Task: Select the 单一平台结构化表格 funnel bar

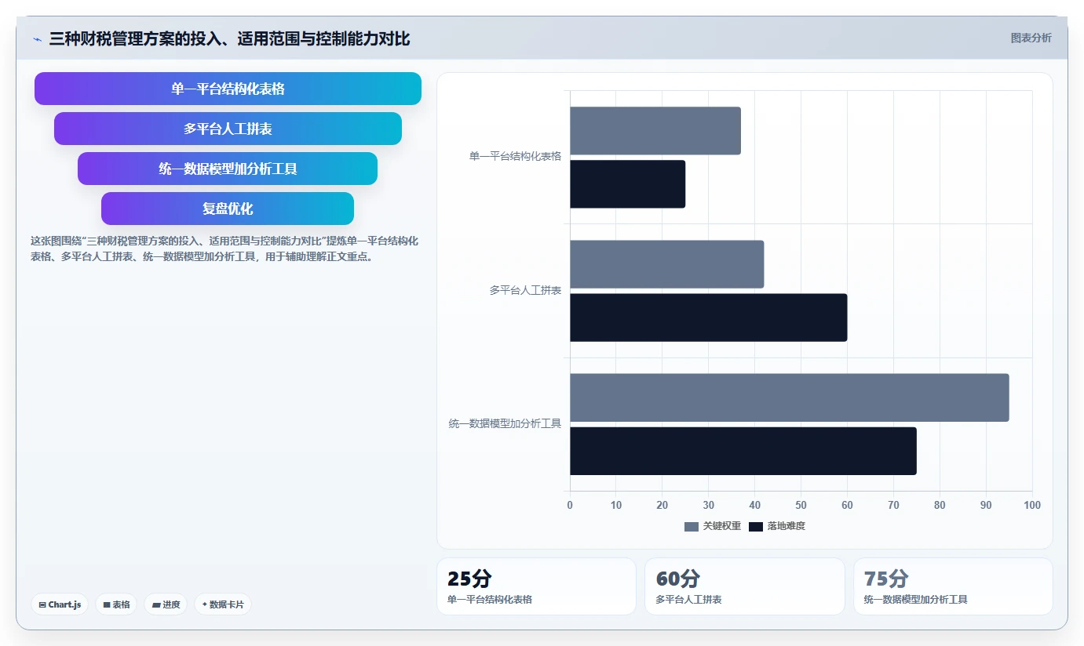Action: [x=228, y=89]
